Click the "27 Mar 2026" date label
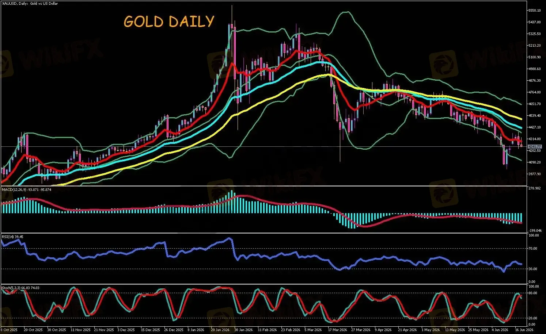The width and height of the screenshot is (546, 334). click(x=361, y=330)
